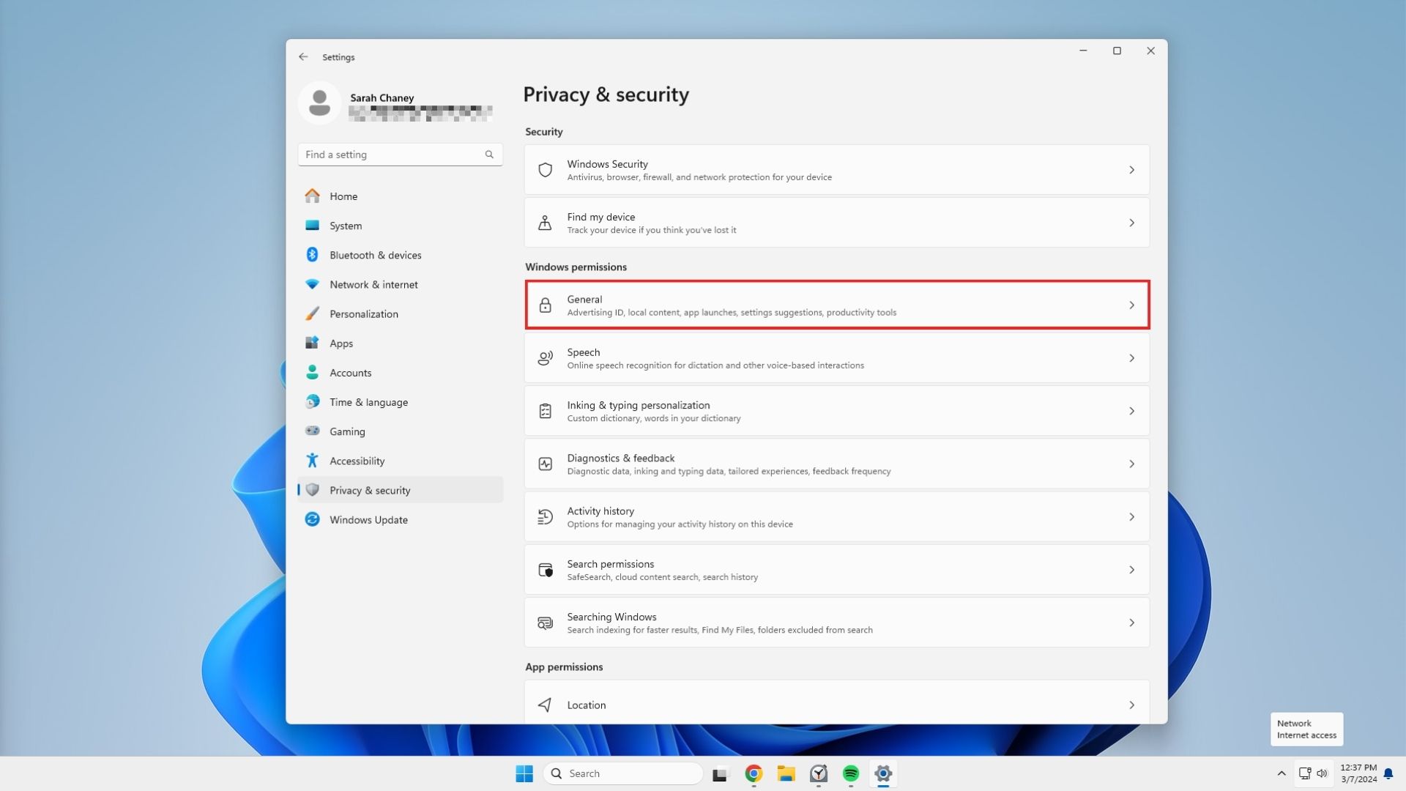Image resolution: width=1406 pixels, height=791 pixels.
Task: Show hidden system tray icons
Action: pos(1282,773)
